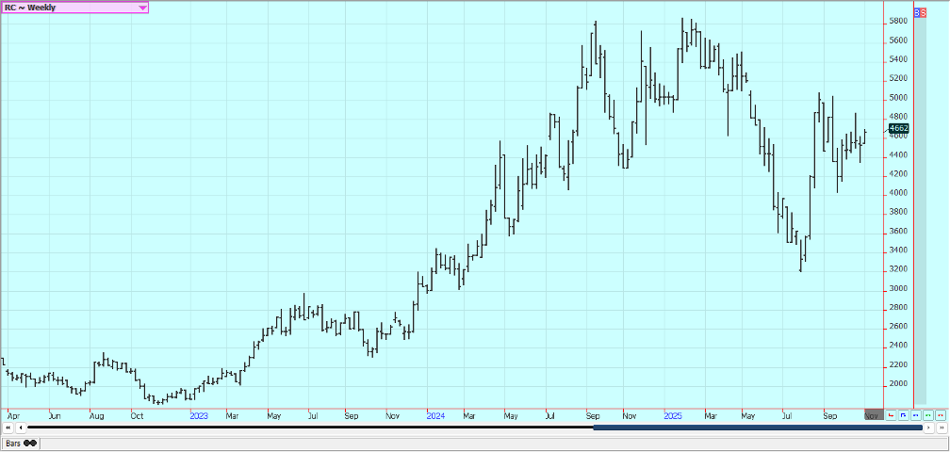950x452 pixels.
Task: Jump to the chart start with double-left arrow
Action: 8,428
